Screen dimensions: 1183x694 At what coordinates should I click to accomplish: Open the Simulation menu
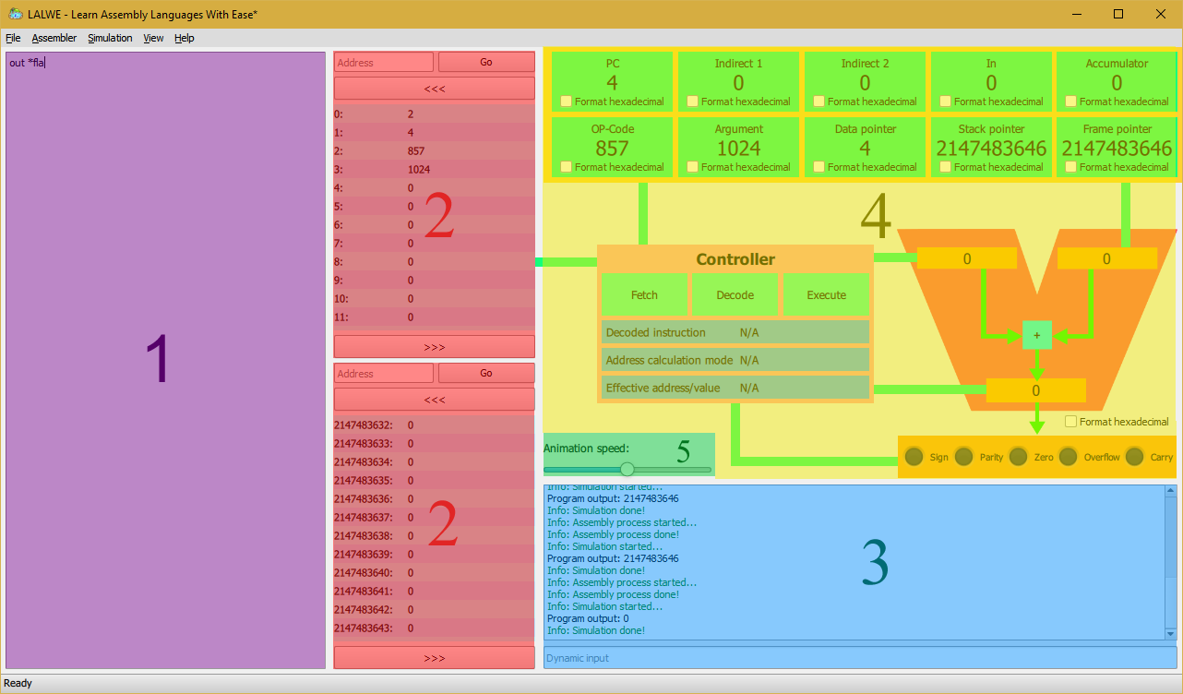pyautogui.click(x=110, y=38)
